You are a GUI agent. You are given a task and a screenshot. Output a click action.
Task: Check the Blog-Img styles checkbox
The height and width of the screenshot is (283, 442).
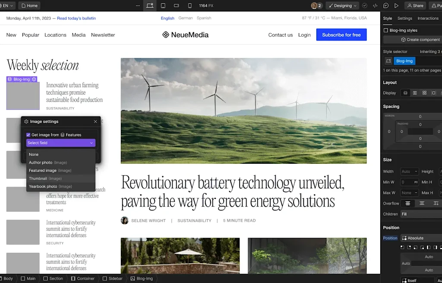(x=385, y=30)
